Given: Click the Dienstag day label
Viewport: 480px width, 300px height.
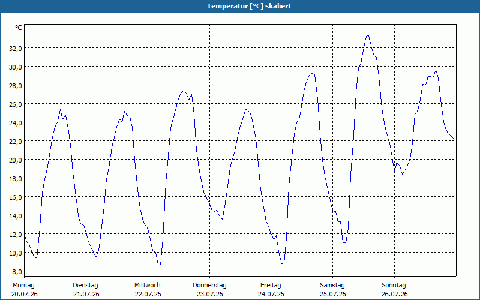Looking at the screenshot, I should 85,286.
